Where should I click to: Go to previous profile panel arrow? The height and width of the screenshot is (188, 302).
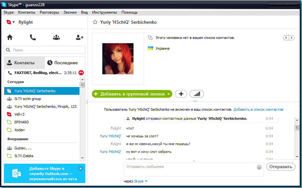[x=286, y=38]
